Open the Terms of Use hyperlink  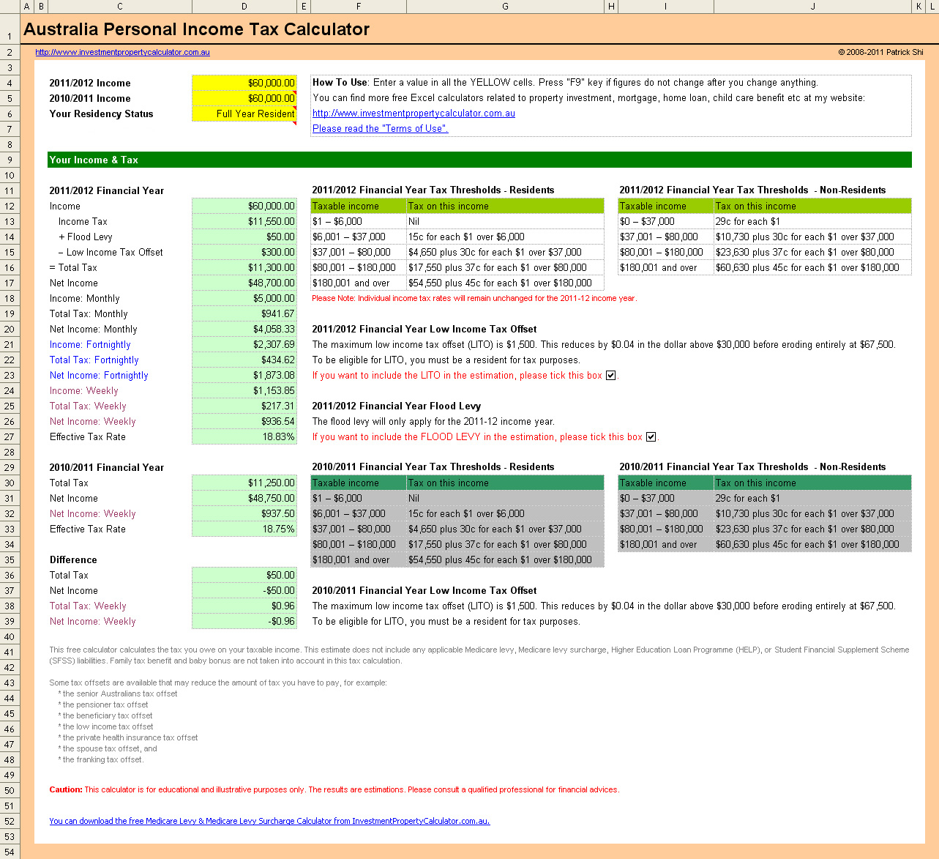(x=379, y=128)
